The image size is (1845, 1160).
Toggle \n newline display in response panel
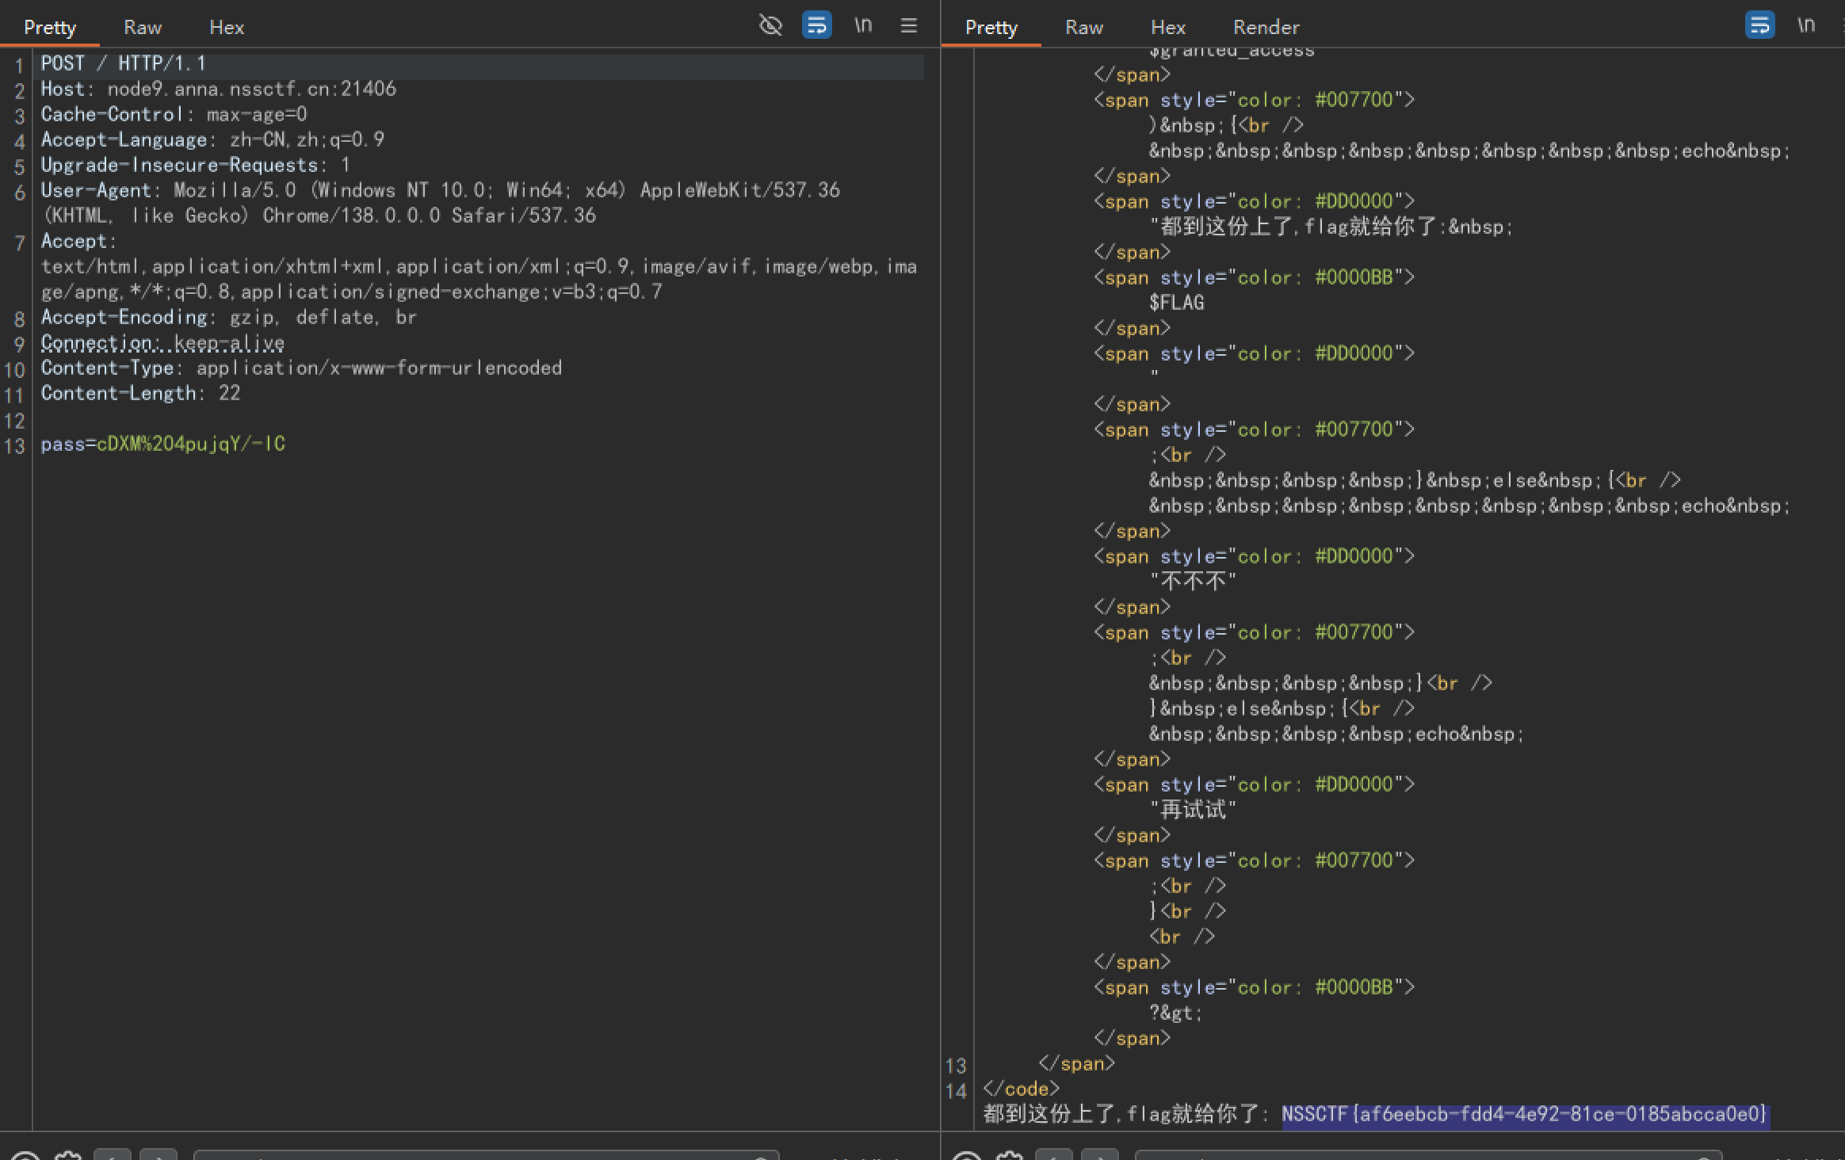coord(1806,25)
